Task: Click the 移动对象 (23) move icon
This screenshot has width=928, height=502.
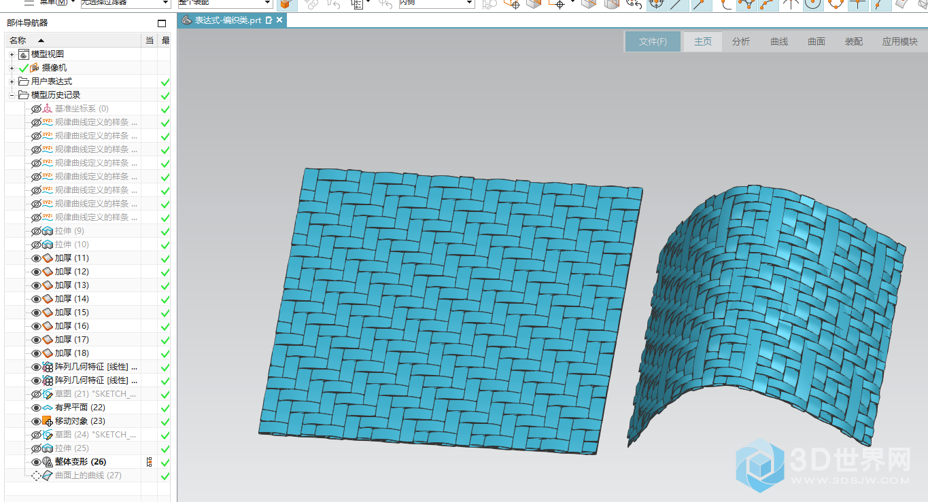Action: pyautogui.click(x=48, y=421)
